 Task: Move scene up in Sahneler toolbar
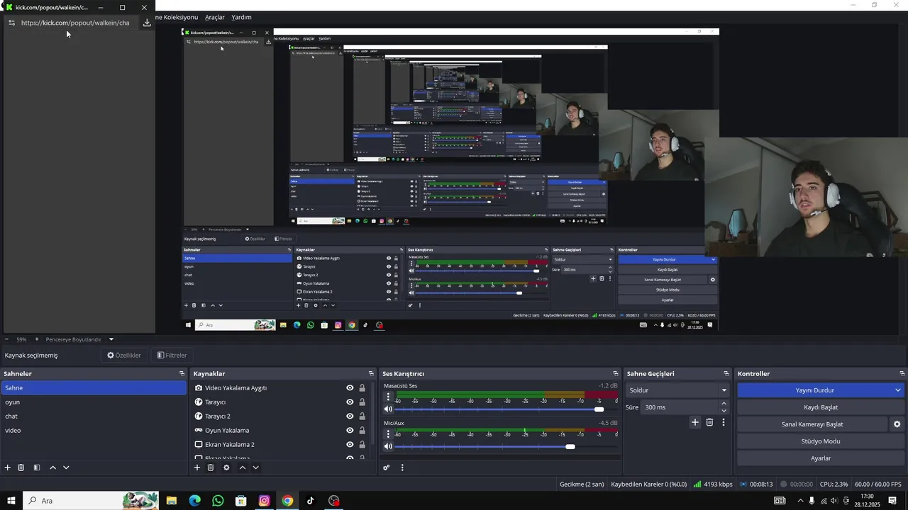coord(52,467)
